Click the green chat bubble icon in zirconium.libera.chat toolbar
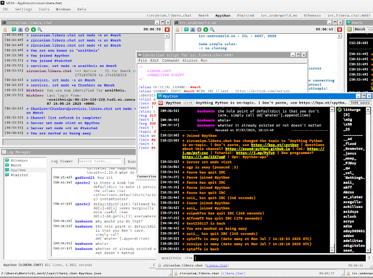This screenshot has width=373, height=278. [x=14, y=30]
